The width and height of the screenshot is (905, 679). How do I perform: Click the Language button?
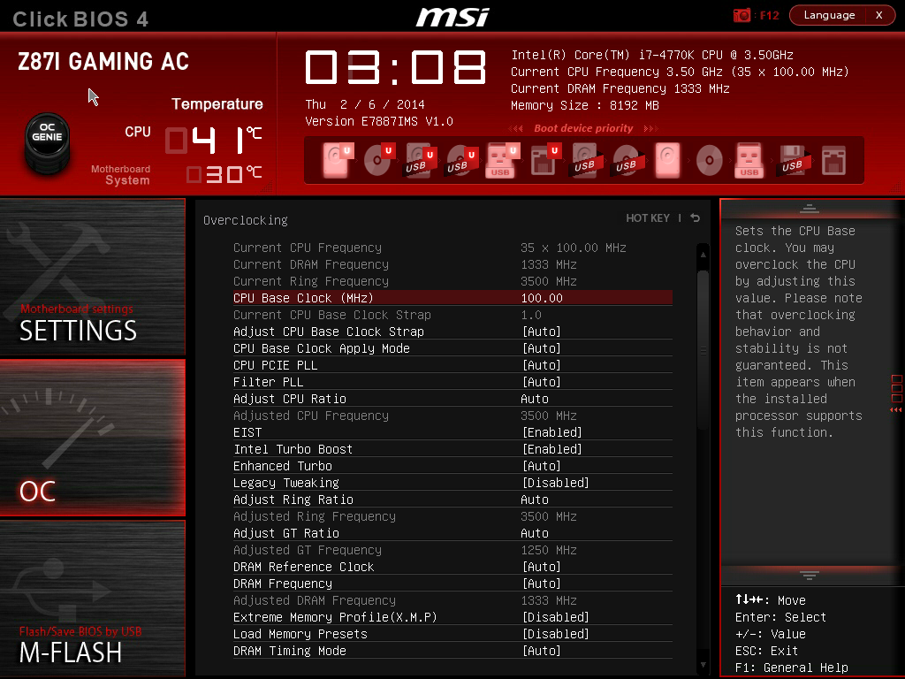(x=829, y=15)
